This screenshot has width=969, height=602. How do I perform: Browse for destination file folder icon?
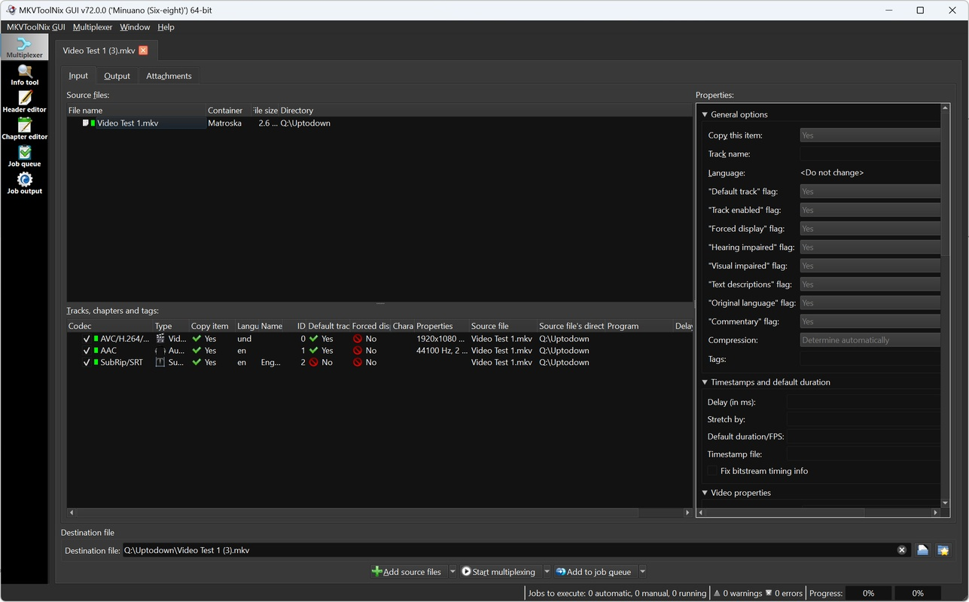pyautogui.click(x=922, y=550)
